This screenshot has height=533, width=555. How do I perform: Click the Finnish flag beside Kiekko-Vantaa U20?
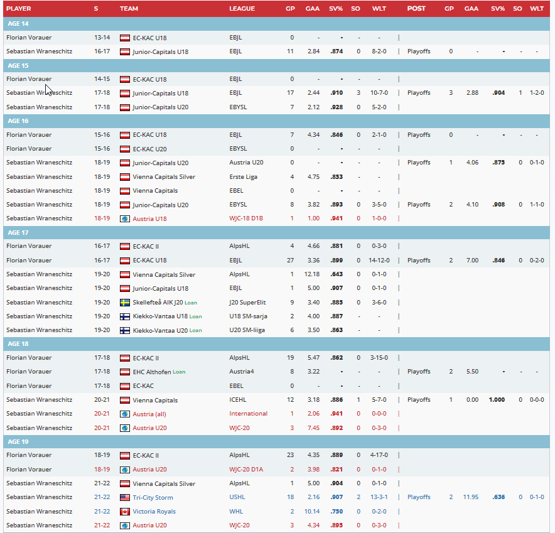tap(124, 330)
